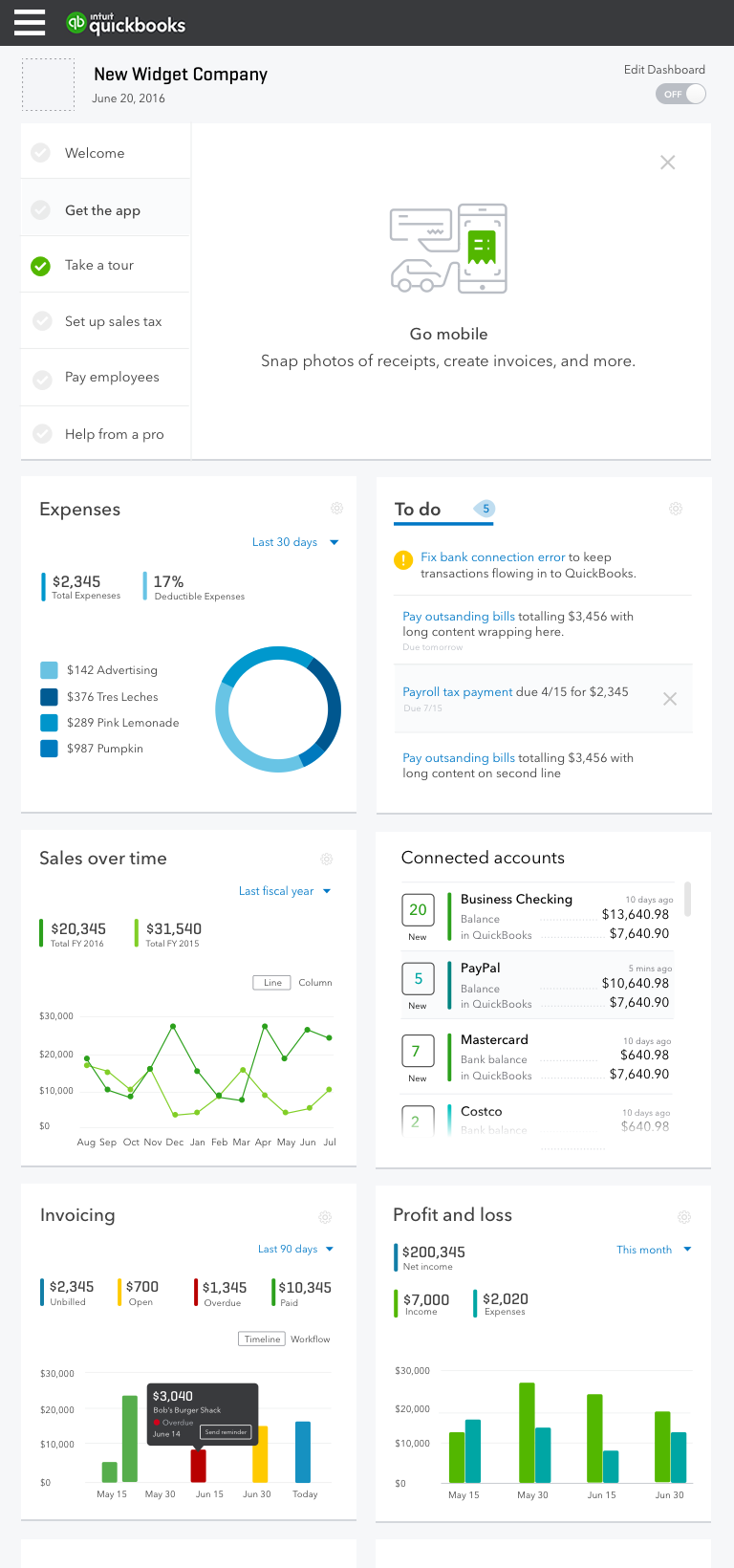Click the QuickBooks logo
This screenshot has height=1568, width=734.
(x=125, y=23)
